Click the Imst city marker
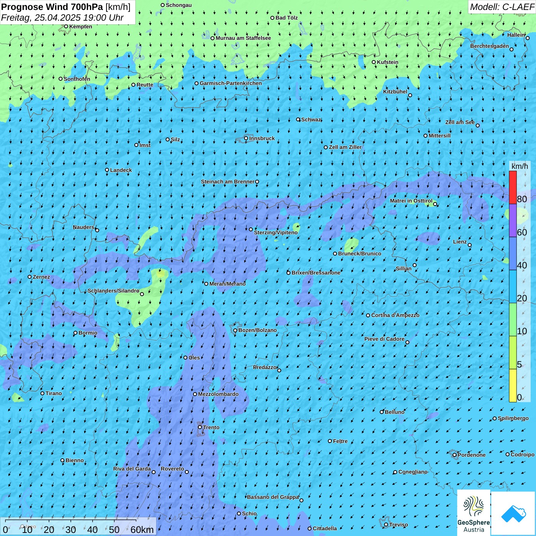 tap(136, 145)
